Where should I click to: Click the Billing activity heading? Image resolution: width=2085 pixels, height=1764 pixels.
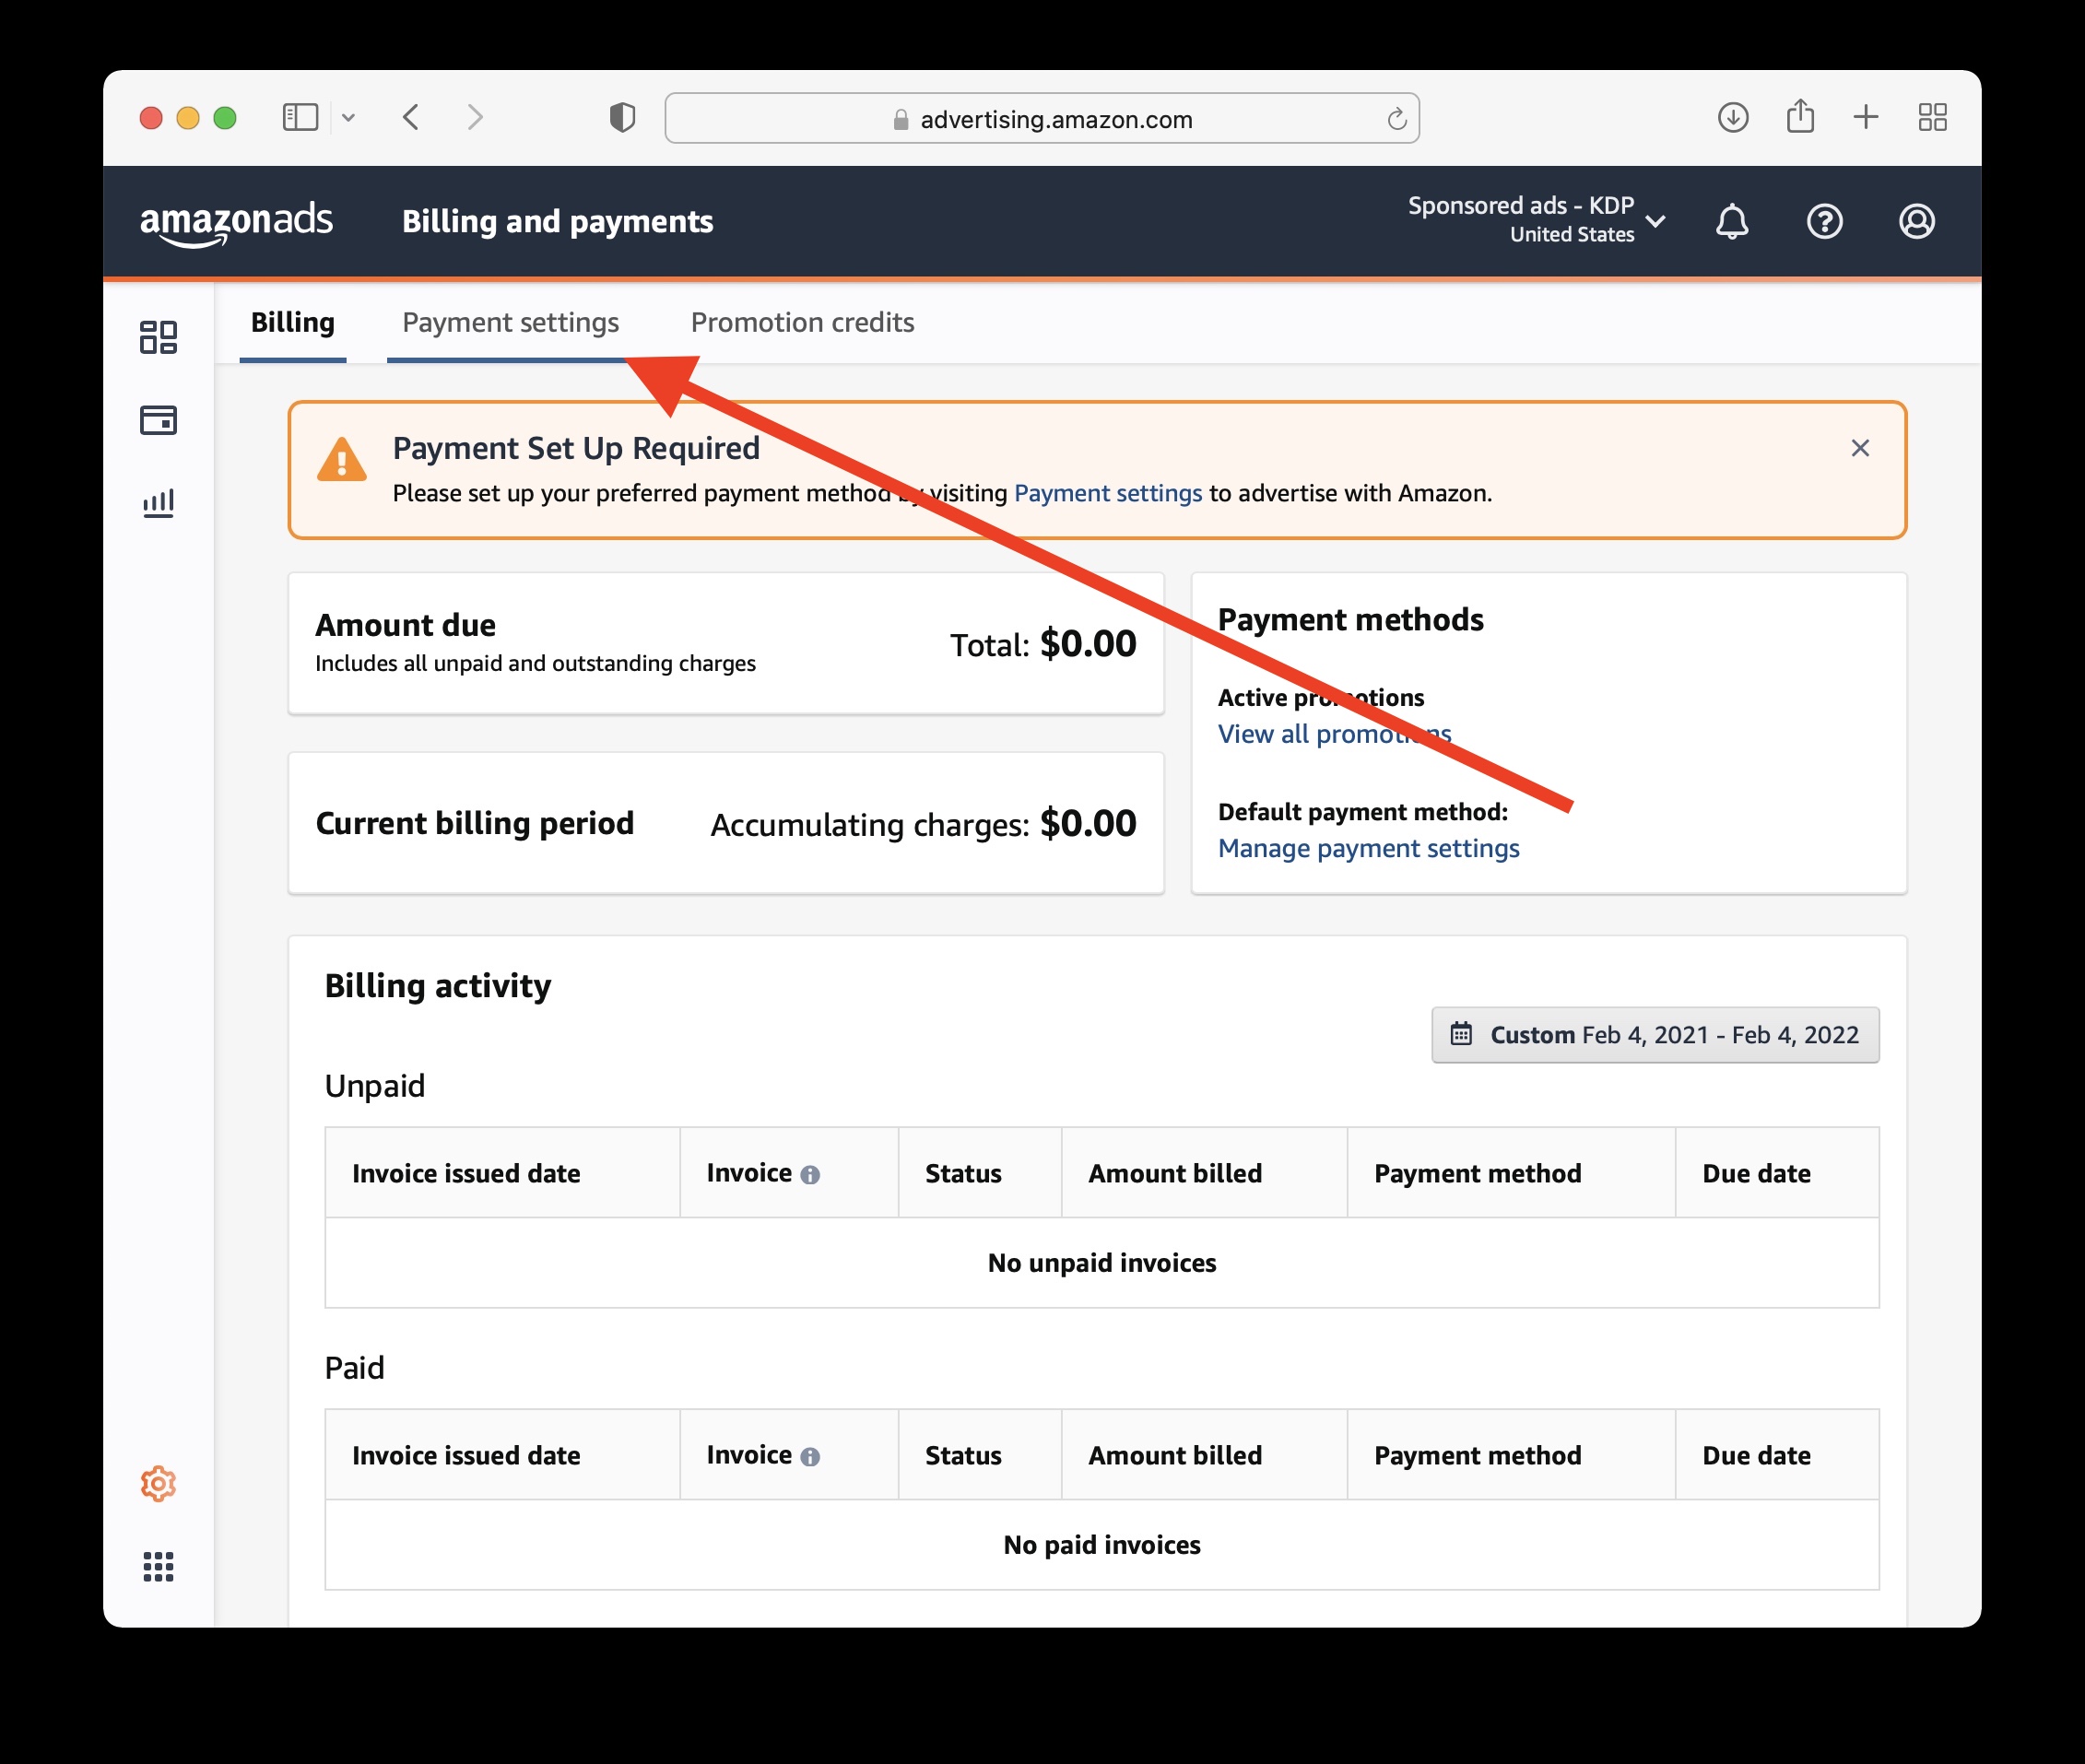point(437,986)
